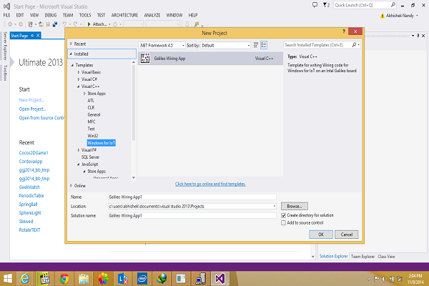Click the Galileo Wiring App template icon

click(x=145, y=58)
